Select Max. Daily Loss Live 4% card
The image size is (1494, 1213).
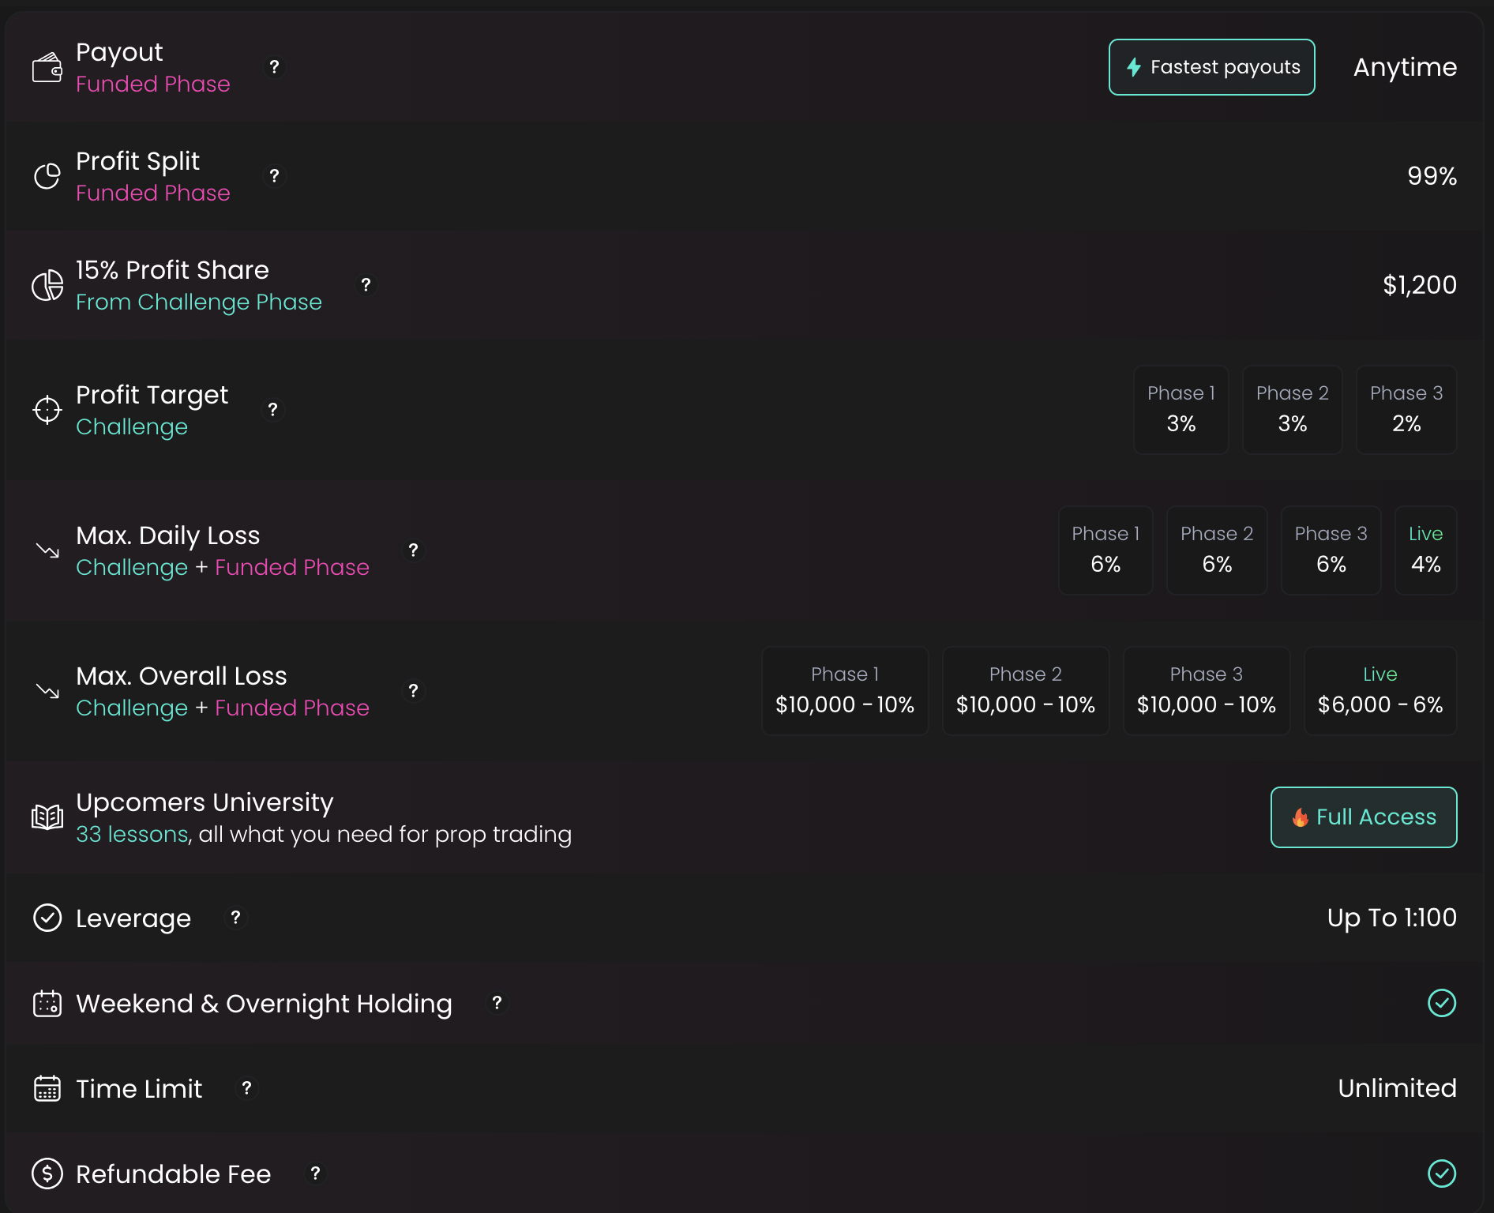[x=1426, y=550]
